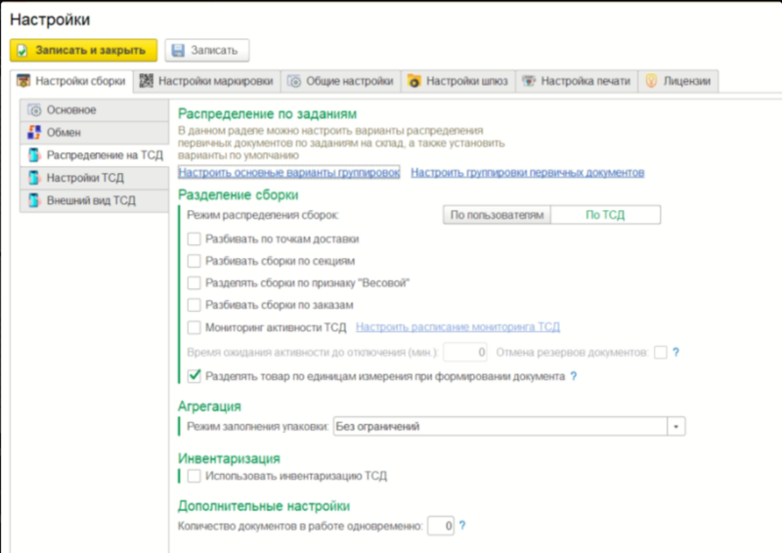
Task: Click help question mark near Отмена резервов документов
Action: click(675, 352)
